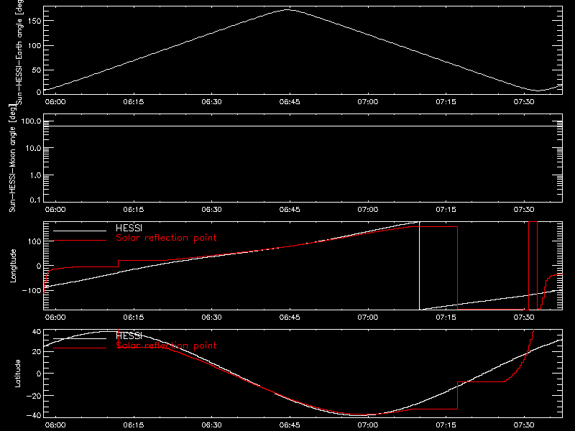Click 06:00 time label under Earth angle plot

click(x=55, y=102)
